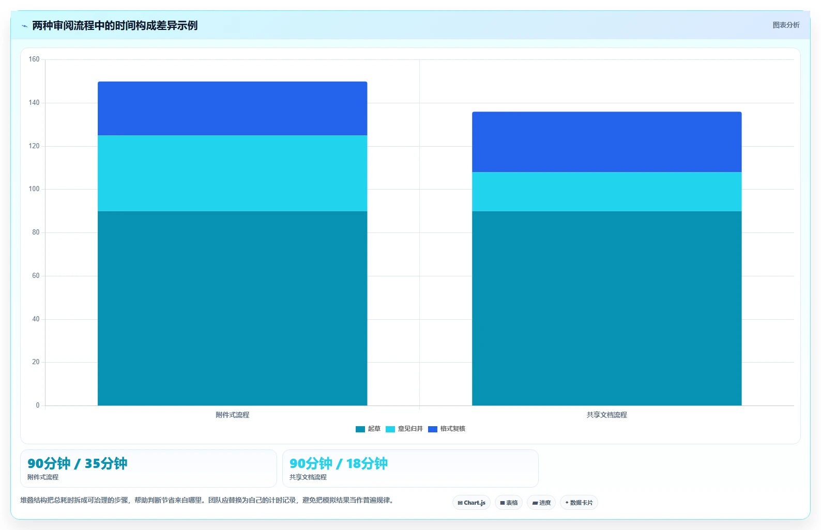Toggle the 格式复核 legend label
The height and width of the screenshot is (530, 821).
tap(453, 429)
